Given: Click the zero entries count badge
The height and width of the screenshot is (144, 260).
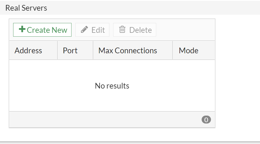Looking at the screenshot, I should 206,119.
